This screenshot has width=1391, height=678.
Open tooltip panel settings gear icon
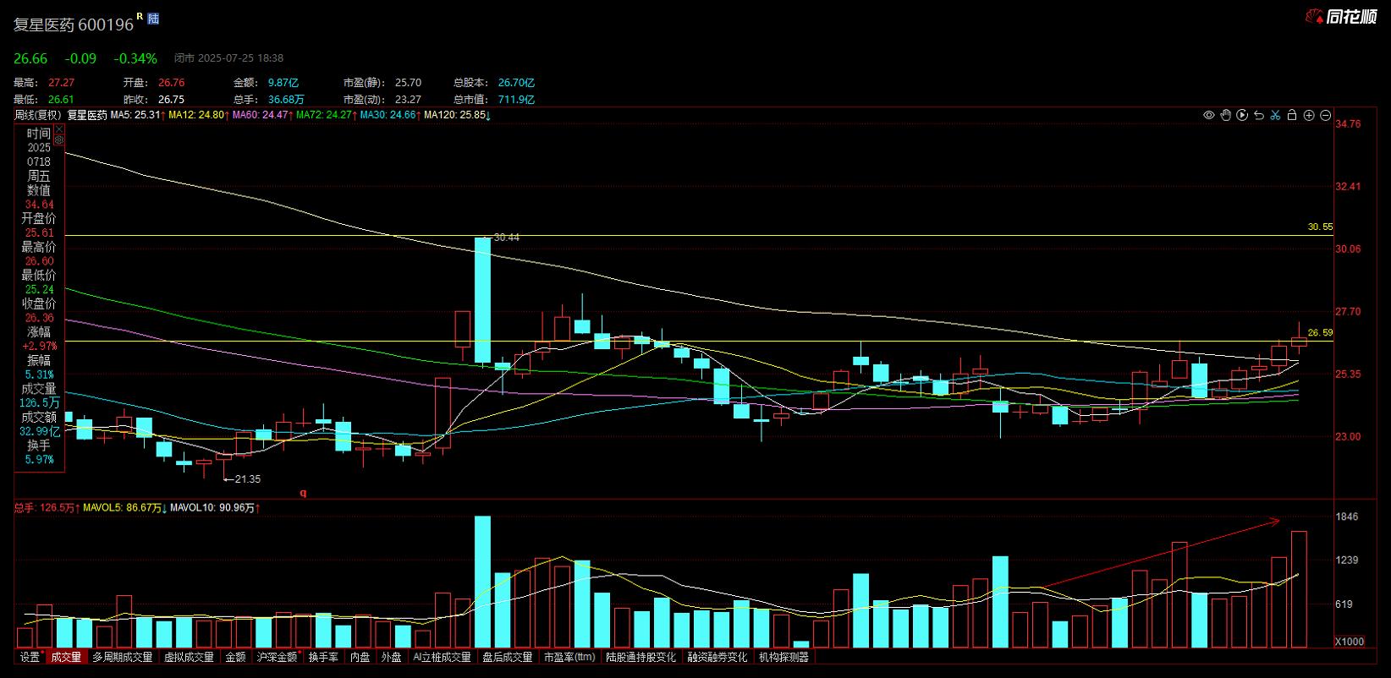click(x=59, y=140)
